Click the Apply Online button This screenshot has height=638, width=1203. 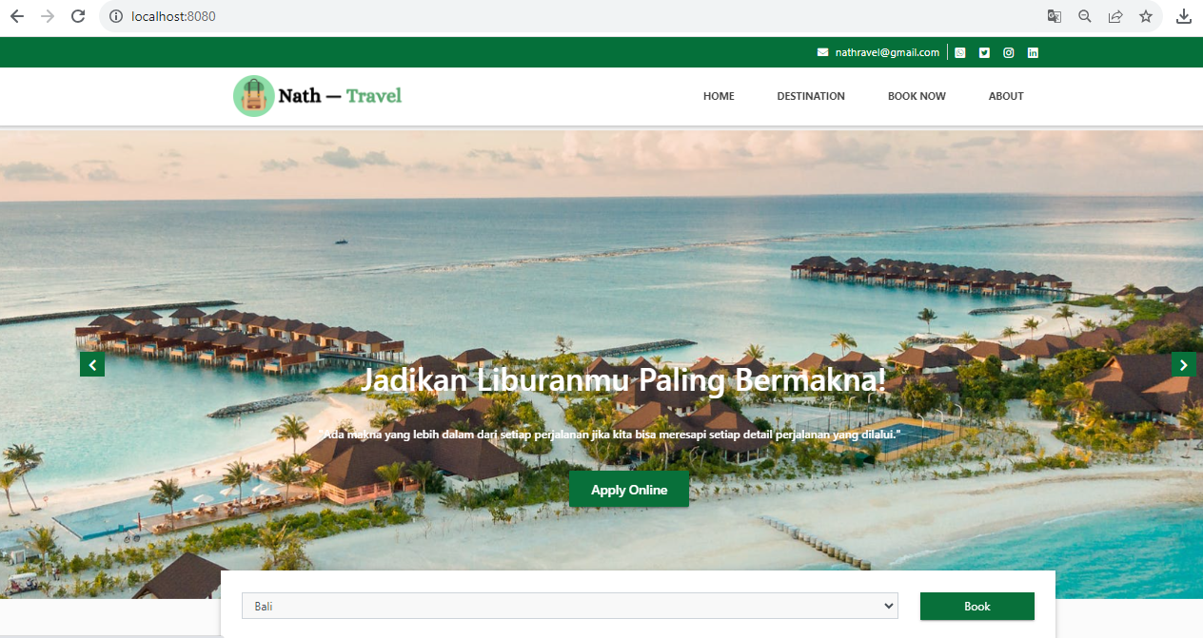click(x=629, y=490)
